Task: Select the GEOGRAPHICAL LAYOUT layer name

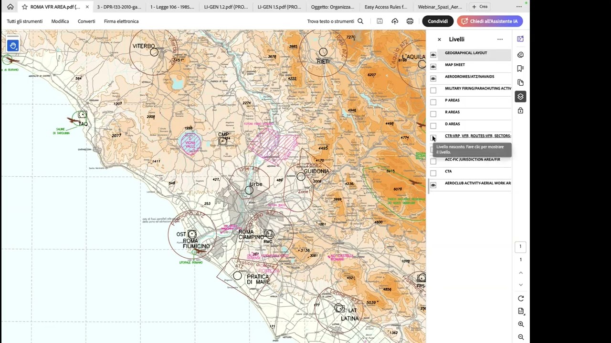Action: (466, 53)
